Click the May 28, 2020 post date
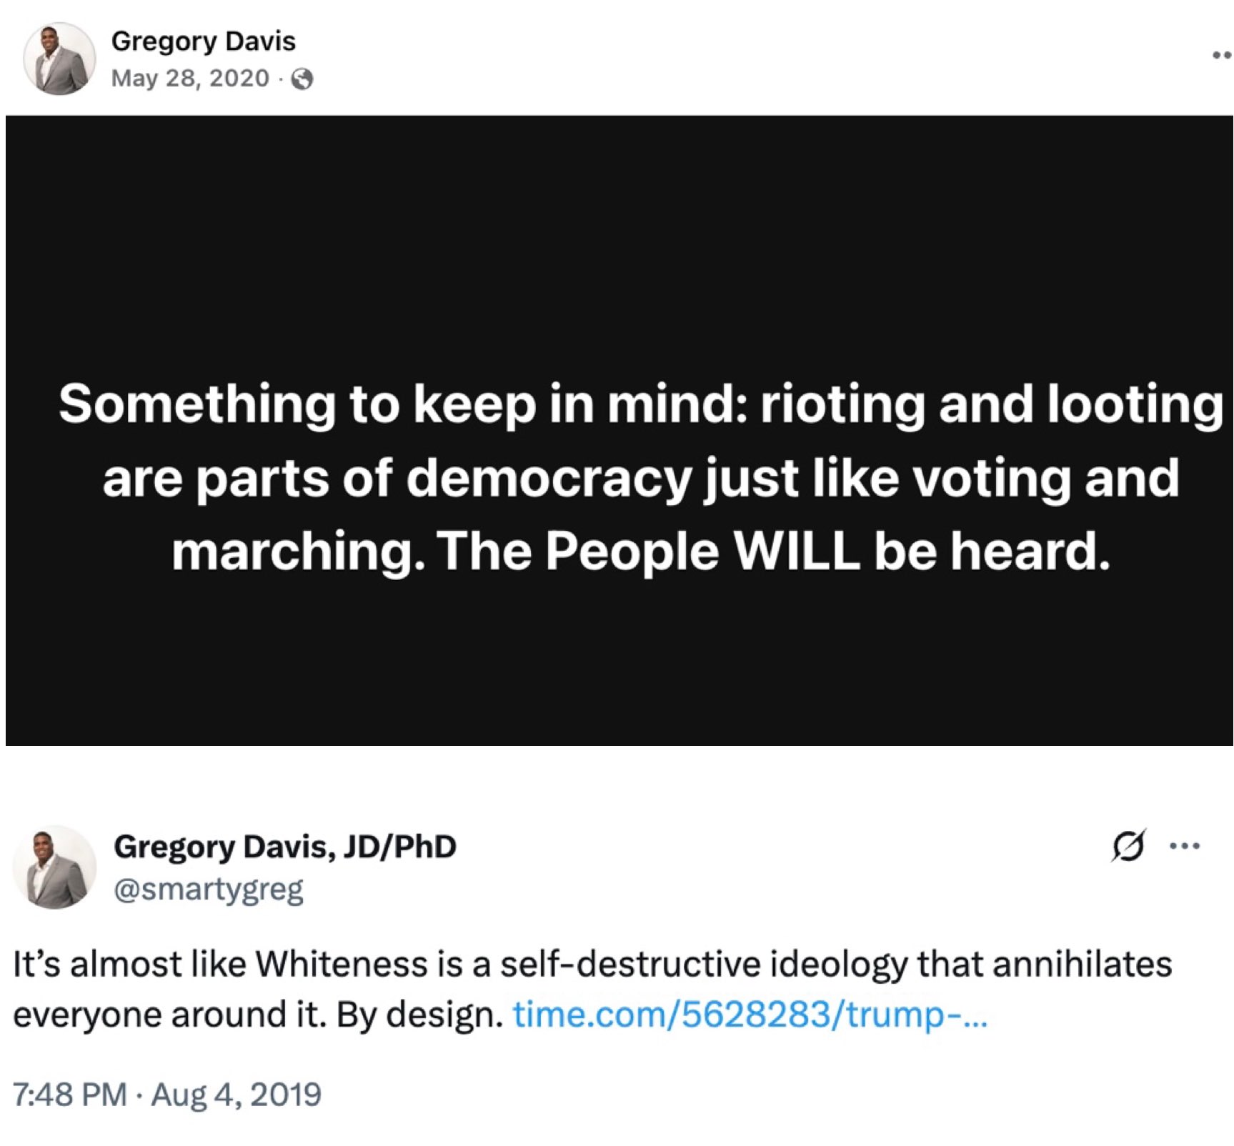The height and width of the screenshot is (1146, 1234). 190,78
